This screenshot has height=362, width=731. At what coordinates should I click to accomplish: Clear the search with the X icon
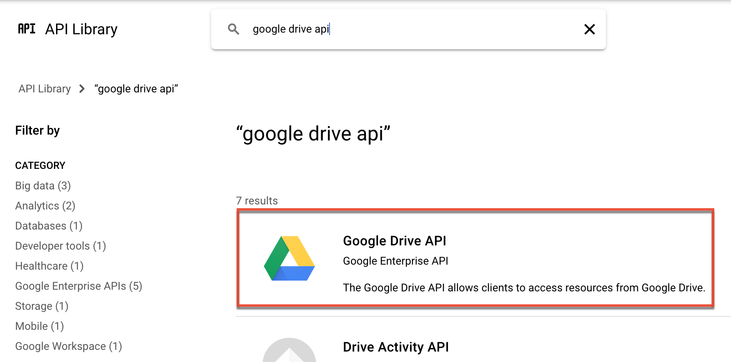coord(590,29)
